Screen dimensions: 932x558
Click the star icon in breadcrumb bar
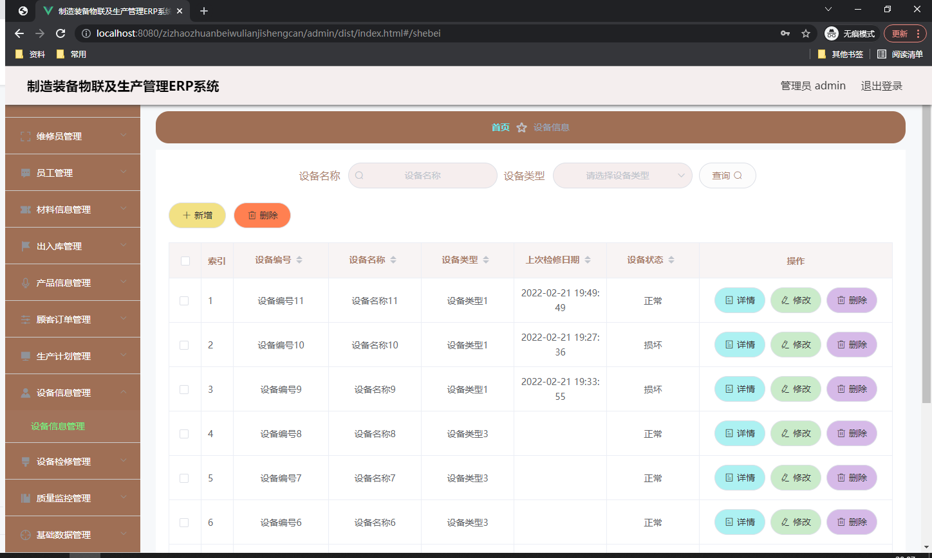[521, 127]
